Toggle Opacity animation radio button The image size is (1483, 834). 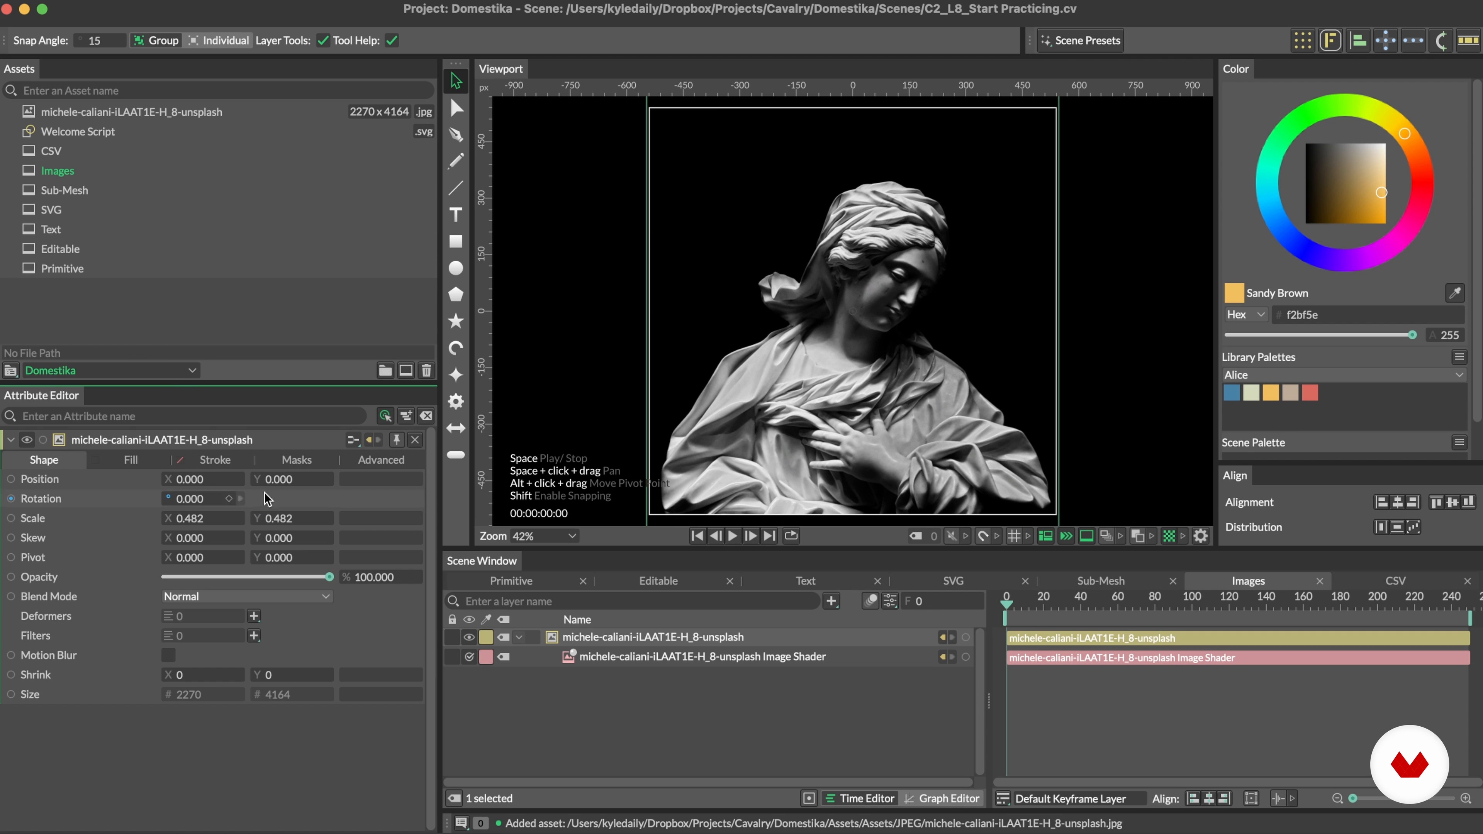11,577
